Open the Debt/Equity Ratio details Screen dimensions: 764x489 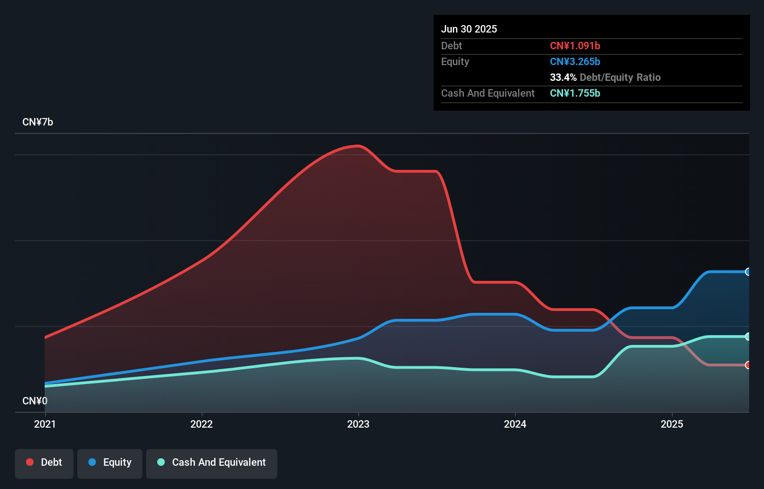click(605, 77)
